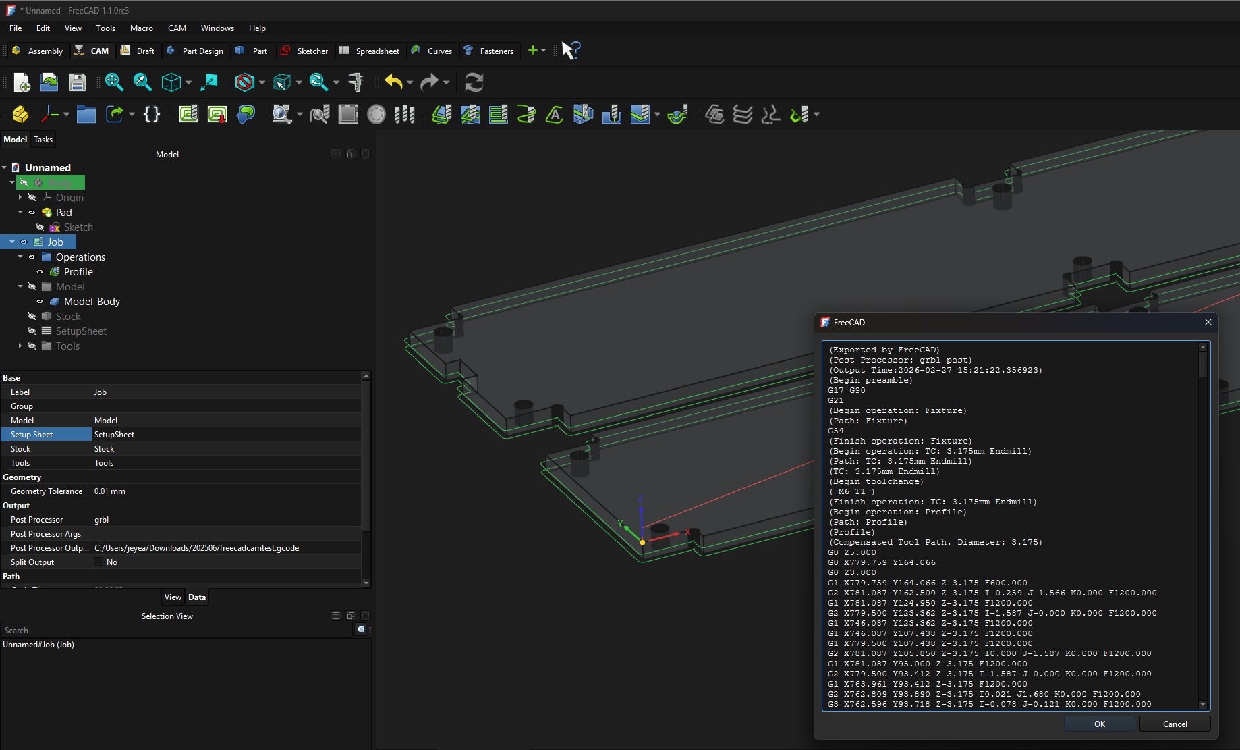The width and height of the screenshot is (1240, 750).
Task: Collapse the Operations tree group
Action: coord(20,257)
